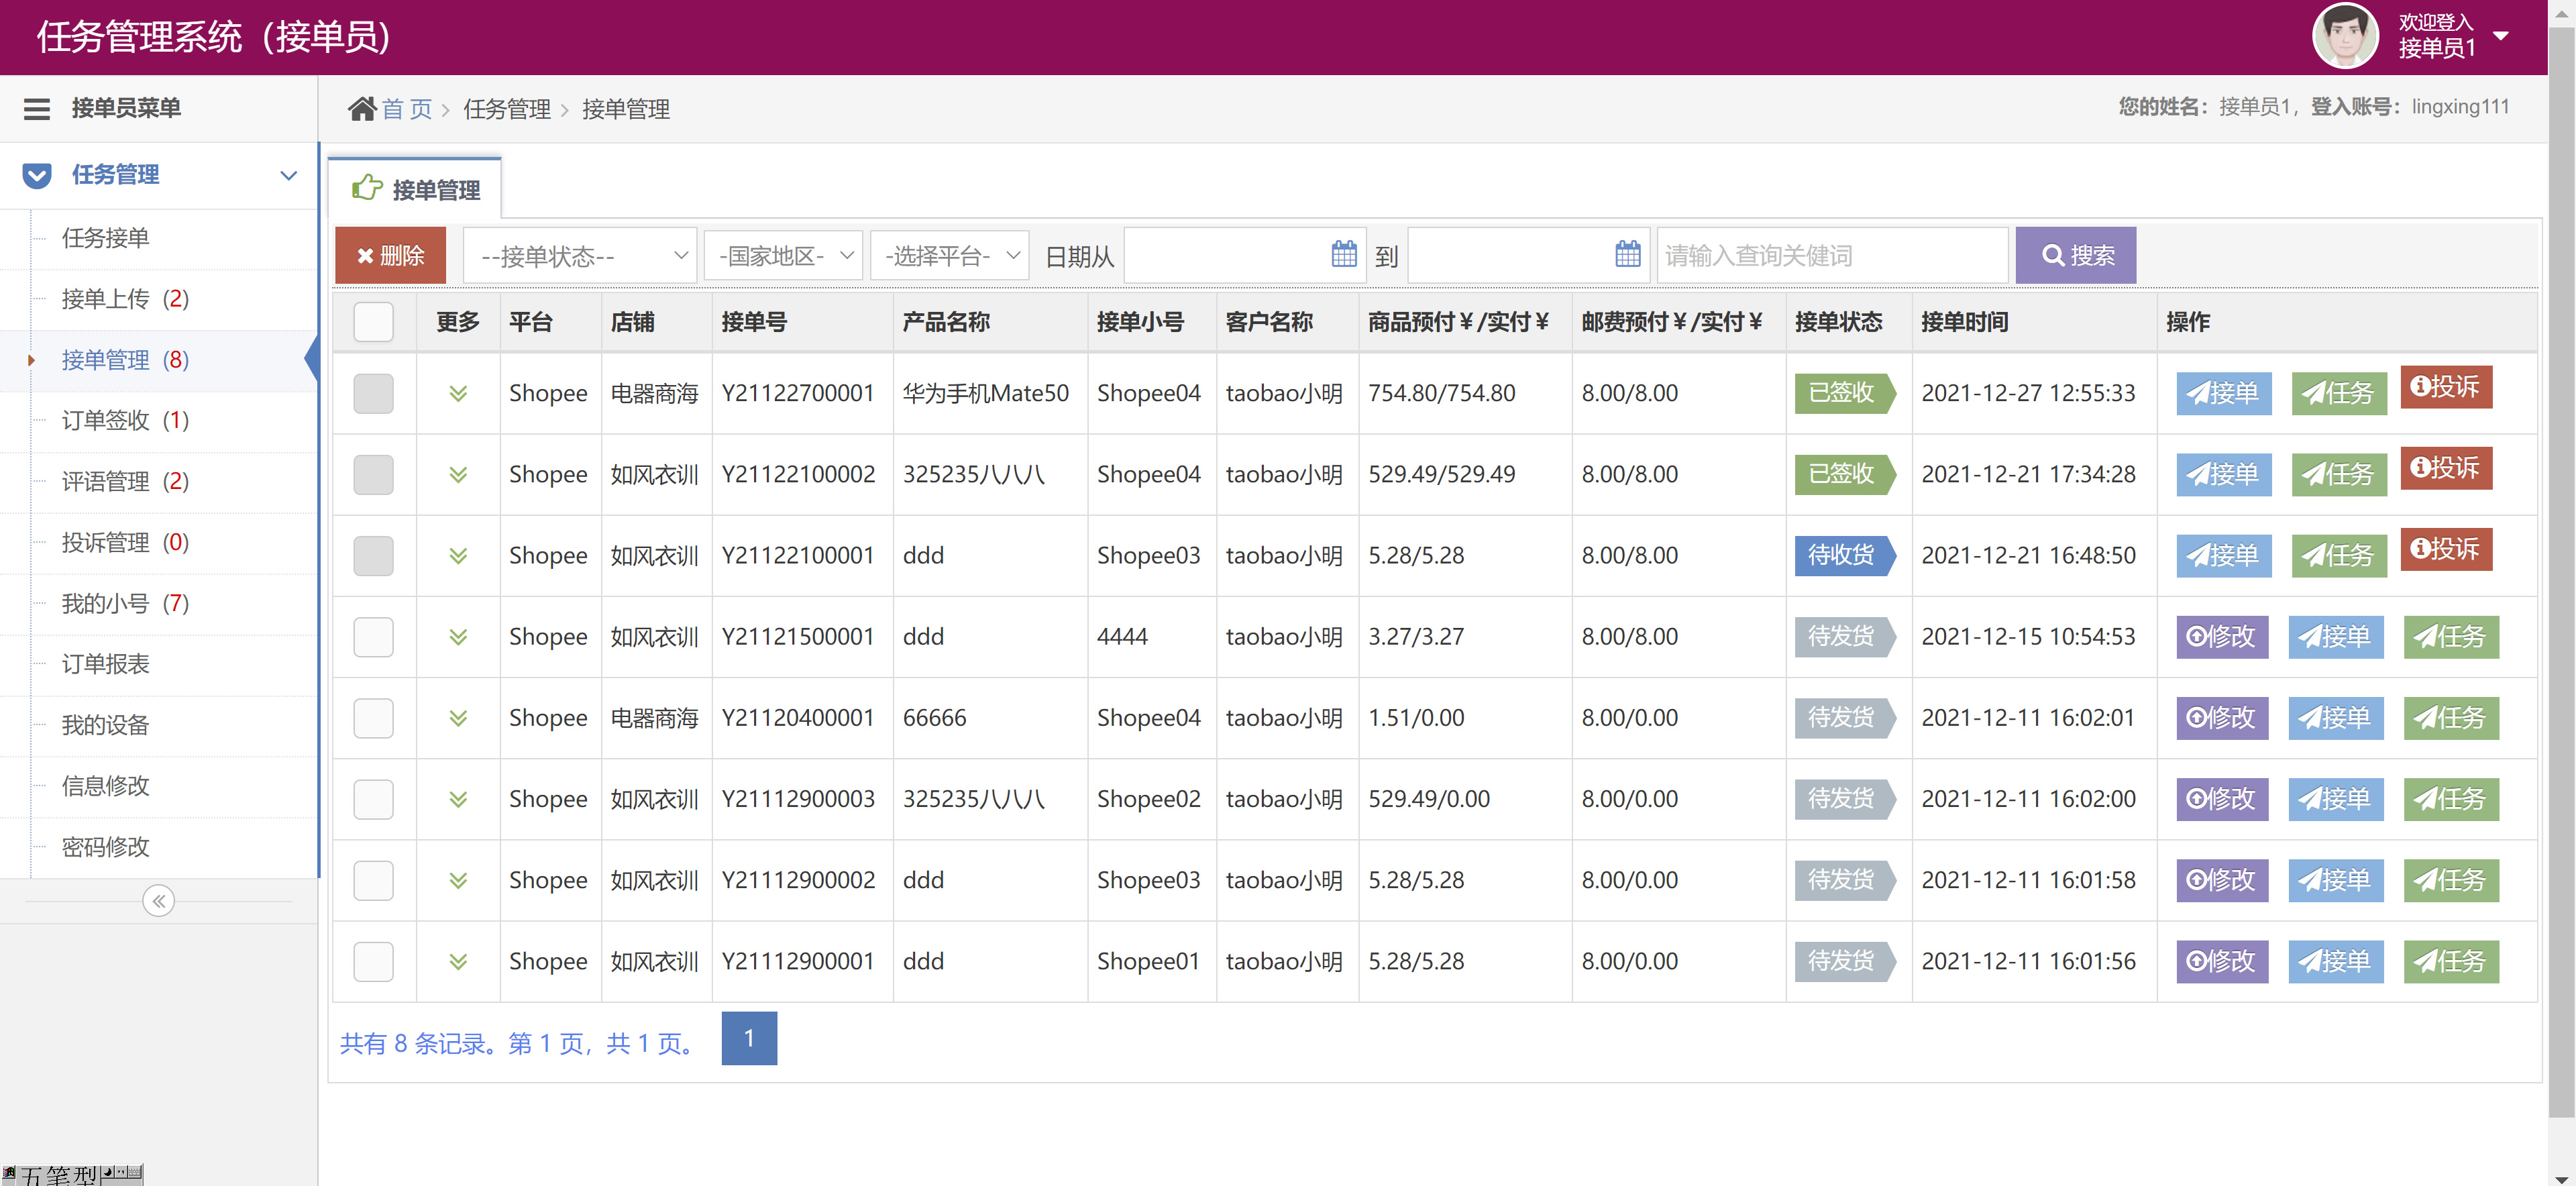Screen dimensions: 2576x1186
Task: Click 任务 button for order Y21112900002
Action: [x=2450, y=880]
